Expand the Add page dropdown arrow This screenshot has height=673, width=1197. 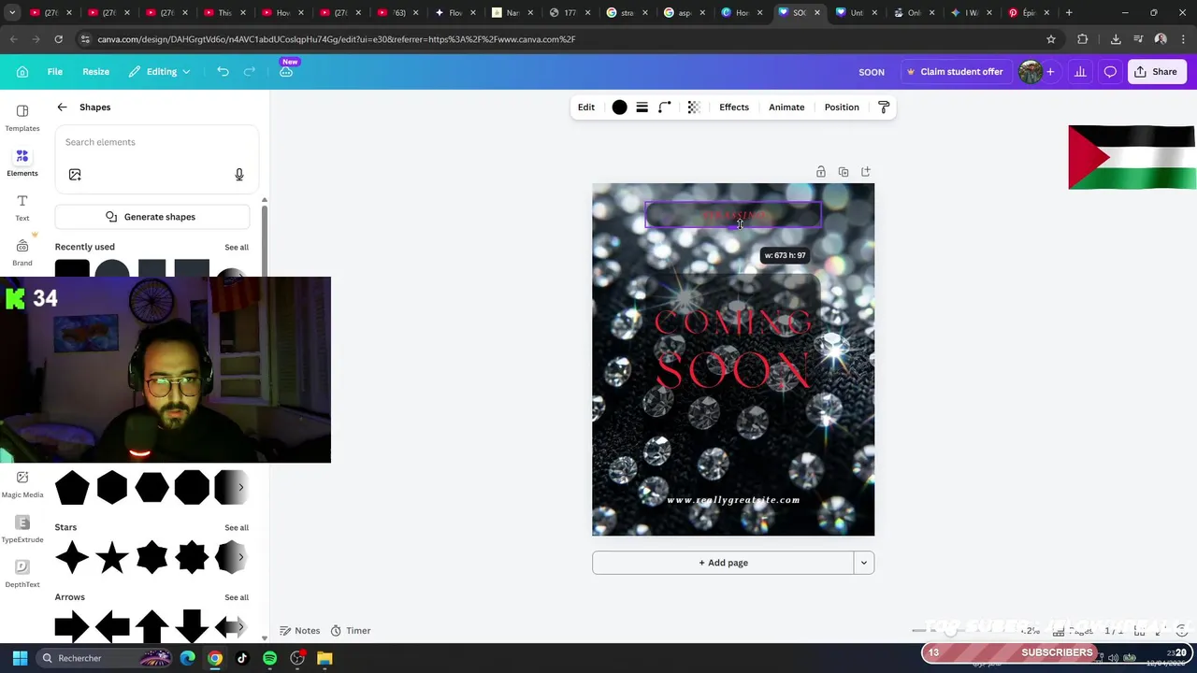[864, 563]
